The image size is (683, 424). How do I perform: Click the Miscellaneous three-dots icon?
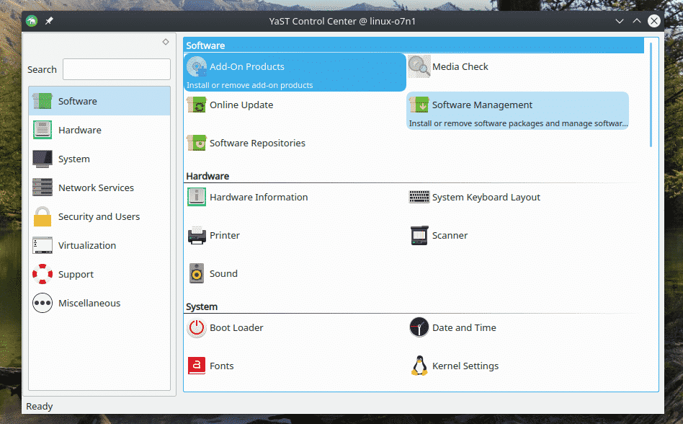click(43, 304)
